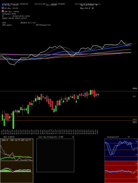Viewport: 138px width, 183px height.
Task: Click the 'Stochastics: 55.04' reading
Action: coord(9,14)
